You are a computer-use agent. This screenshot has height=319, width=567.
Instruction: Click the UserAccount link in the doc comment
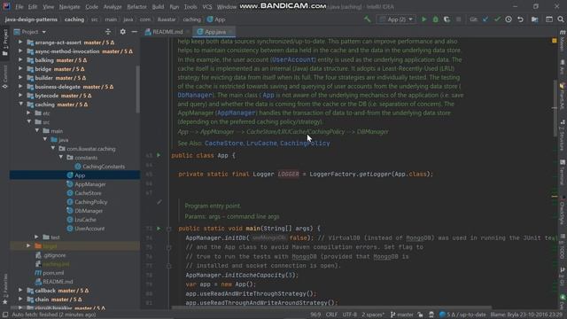(293, 59)
